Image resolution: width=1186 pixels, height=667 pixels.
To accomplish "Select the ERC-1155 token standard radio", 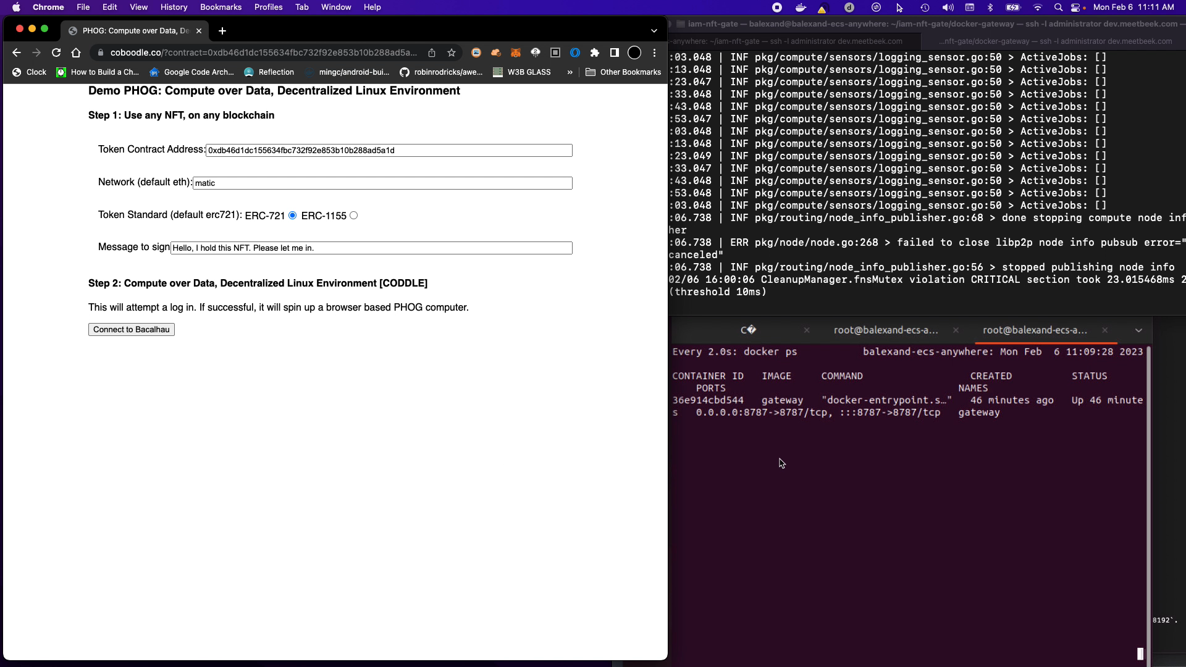I will [x=354, y=216].
